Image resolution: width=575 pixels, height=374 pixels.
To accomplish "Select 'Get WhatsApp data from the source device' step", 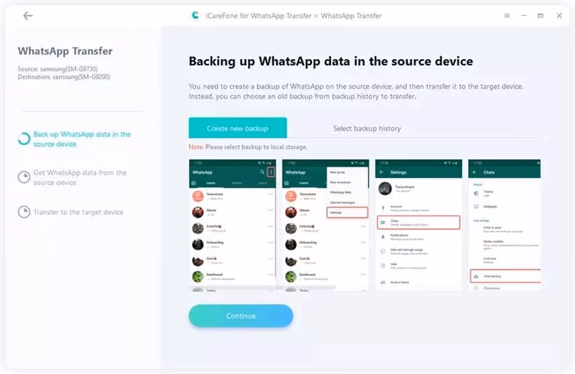I will (80, 177).
